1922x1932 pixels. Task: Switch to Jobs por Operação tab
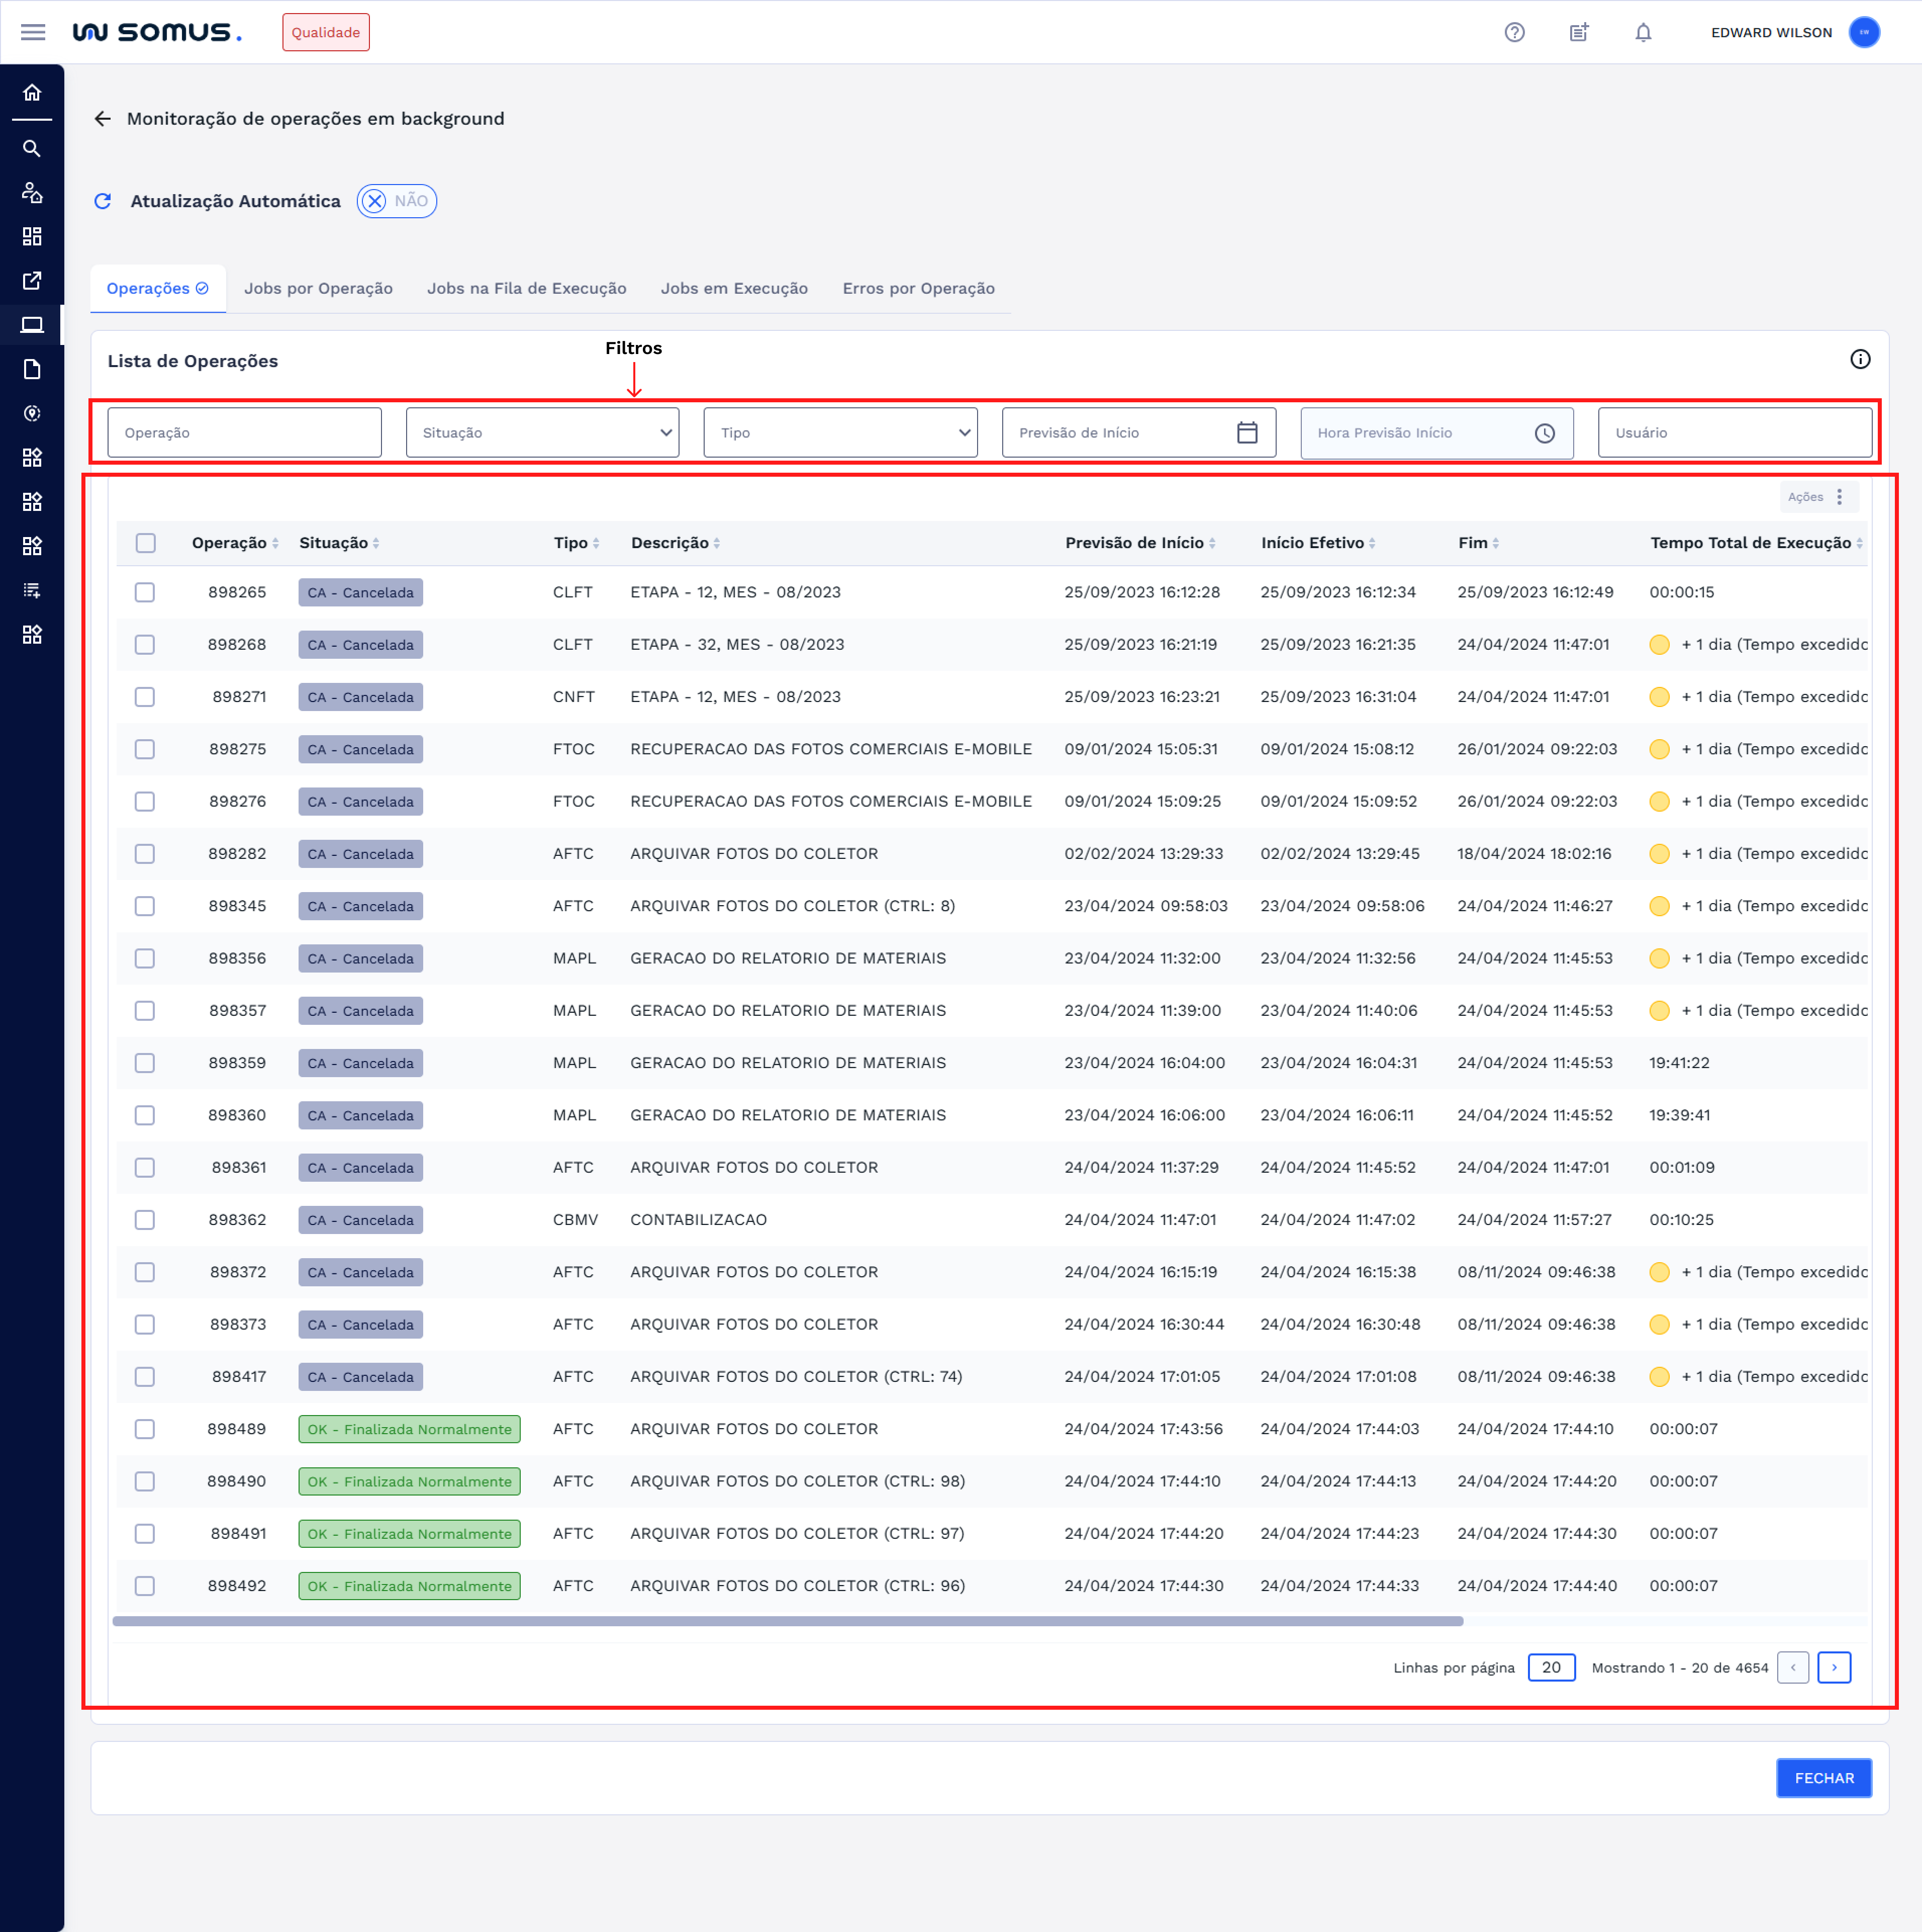(318, 288)
